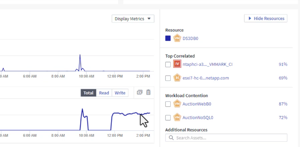Image resolution: width=300 pixels, height=147 pixels.
Task: Click the host icon beside esxi7-hc
Action: tap(177, 78)
